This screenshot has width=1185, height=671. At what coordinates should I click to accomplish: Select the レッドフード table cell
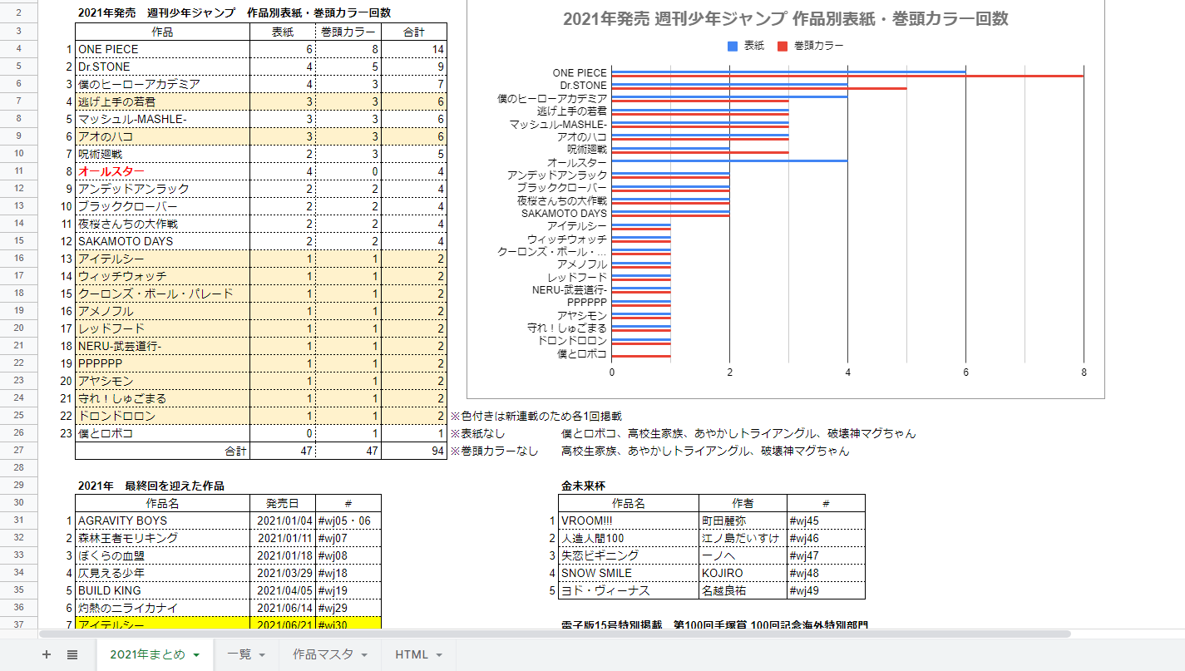pos(162,328)
